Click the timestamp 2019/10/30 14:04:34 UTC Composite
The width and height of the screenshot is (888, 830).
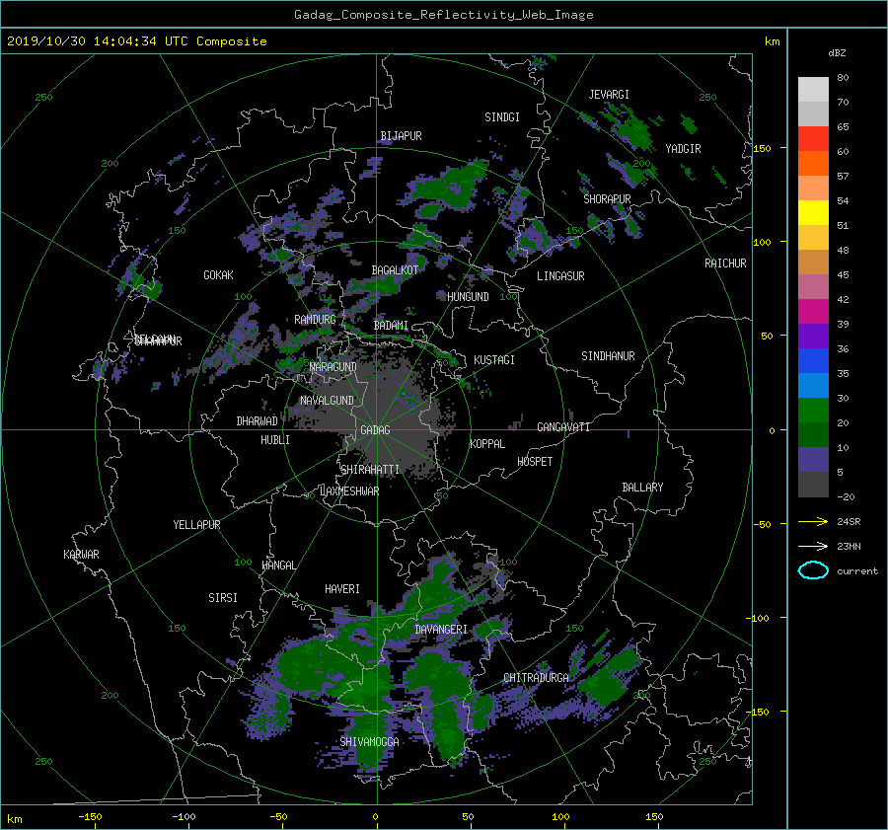[136, 41]
